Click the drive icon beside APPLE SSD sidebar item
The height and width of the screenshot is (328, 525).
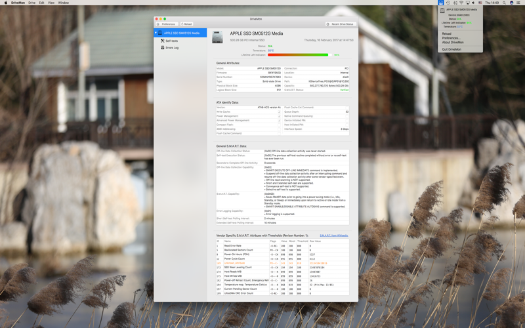[160, 33]
